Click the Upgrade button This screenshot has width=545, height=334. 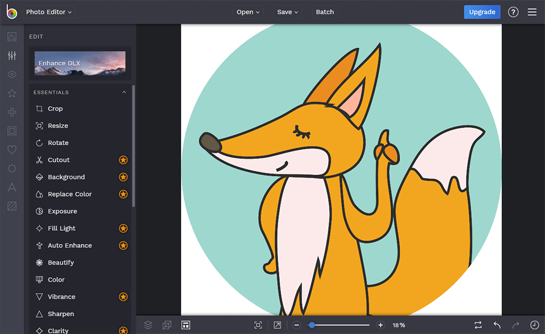coord(482,11)
